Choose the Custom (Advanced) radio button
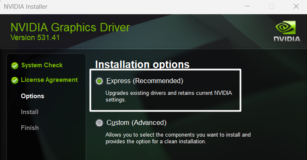307x160 pixels. [99, 123]
